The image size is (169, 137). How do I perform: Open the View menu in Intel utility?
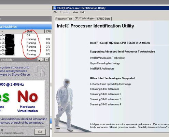(75, 12)
